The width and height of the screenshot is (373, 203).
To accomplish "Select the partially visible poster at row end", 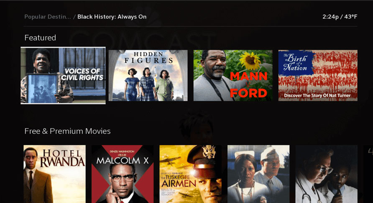I will (x=368, y=174).
